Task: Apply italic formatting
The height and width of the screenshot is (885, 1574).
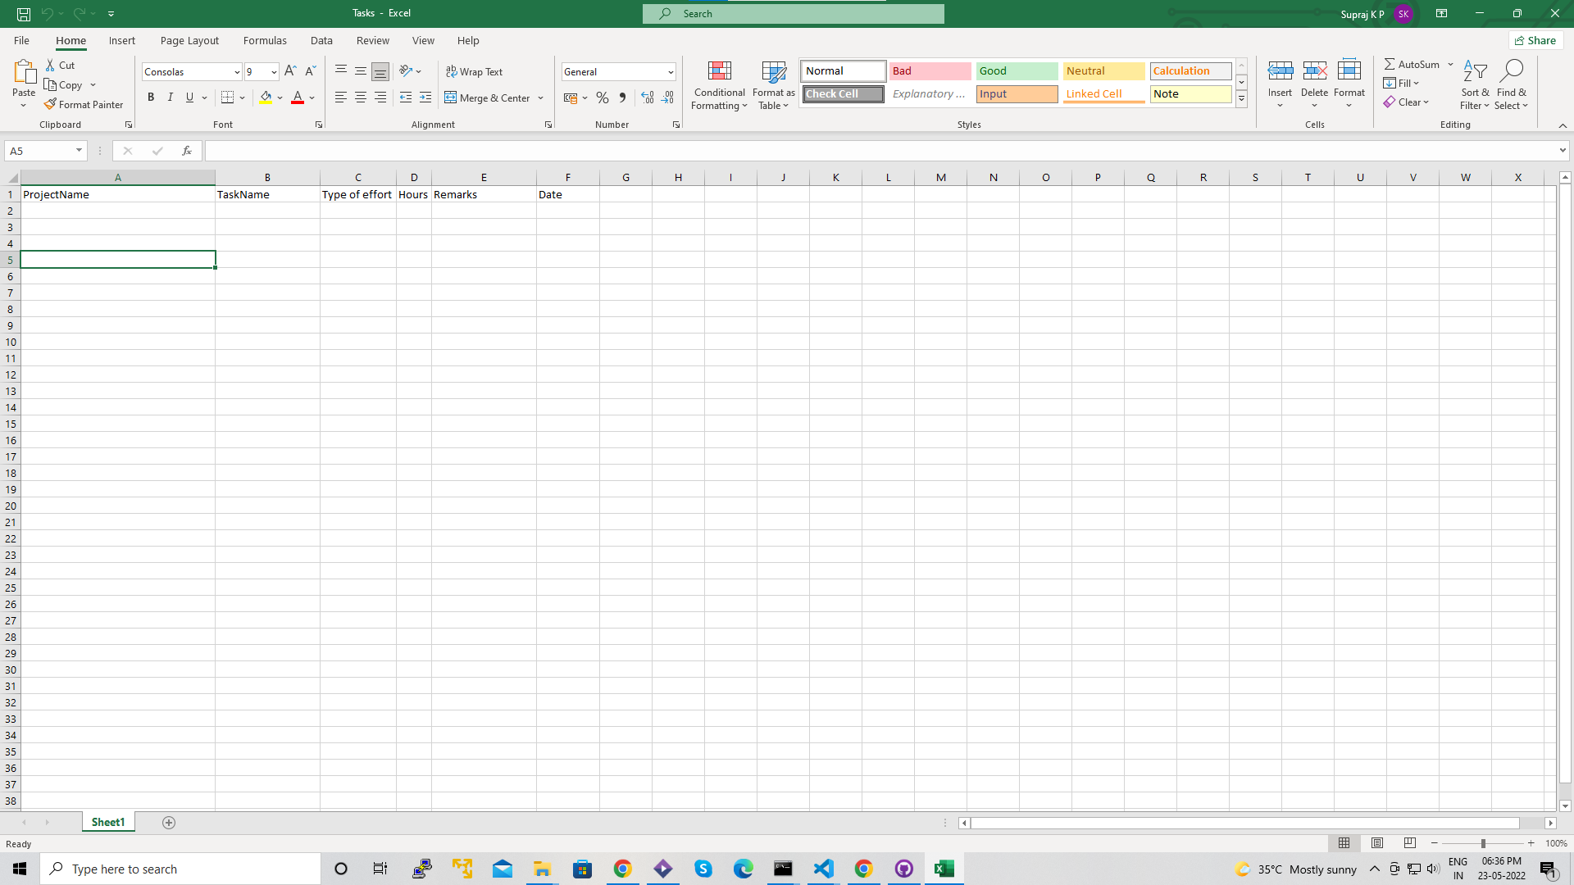Action: (171, 98)
